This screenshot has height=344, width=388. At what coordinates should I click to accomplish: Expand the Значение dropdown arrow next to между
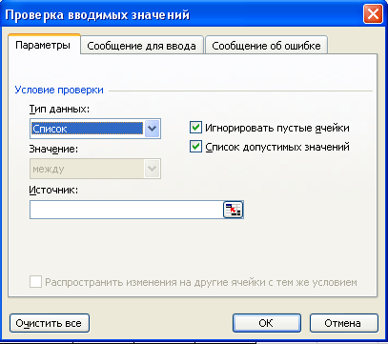click(153, 169)
